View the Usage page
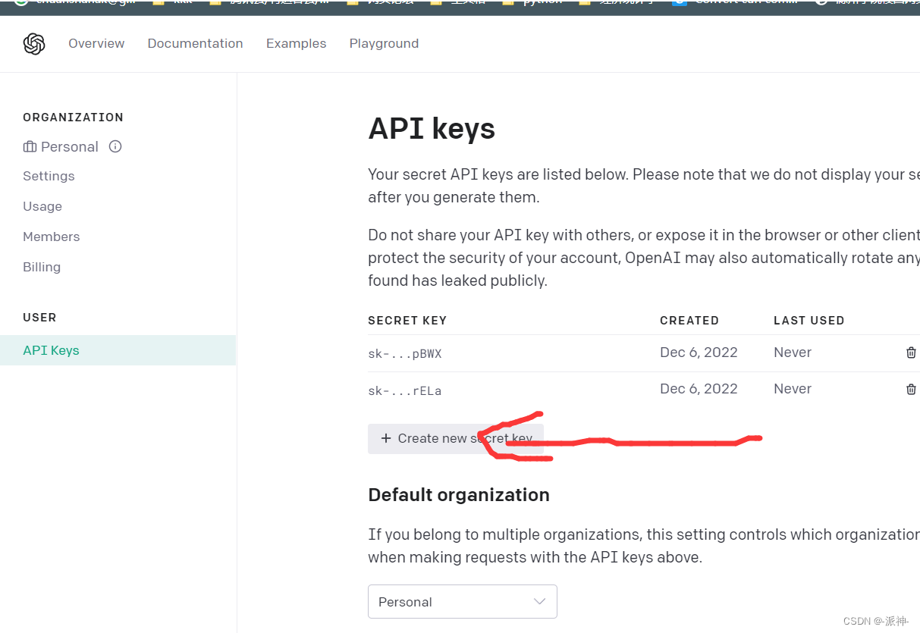This screenshot has width=920, height=633. (x=42, y=206)
